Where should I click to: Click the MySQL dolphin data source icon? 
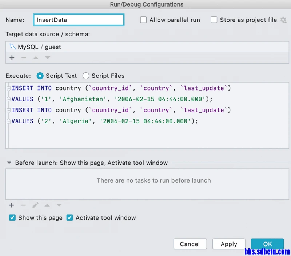click(x=13, y=47)
